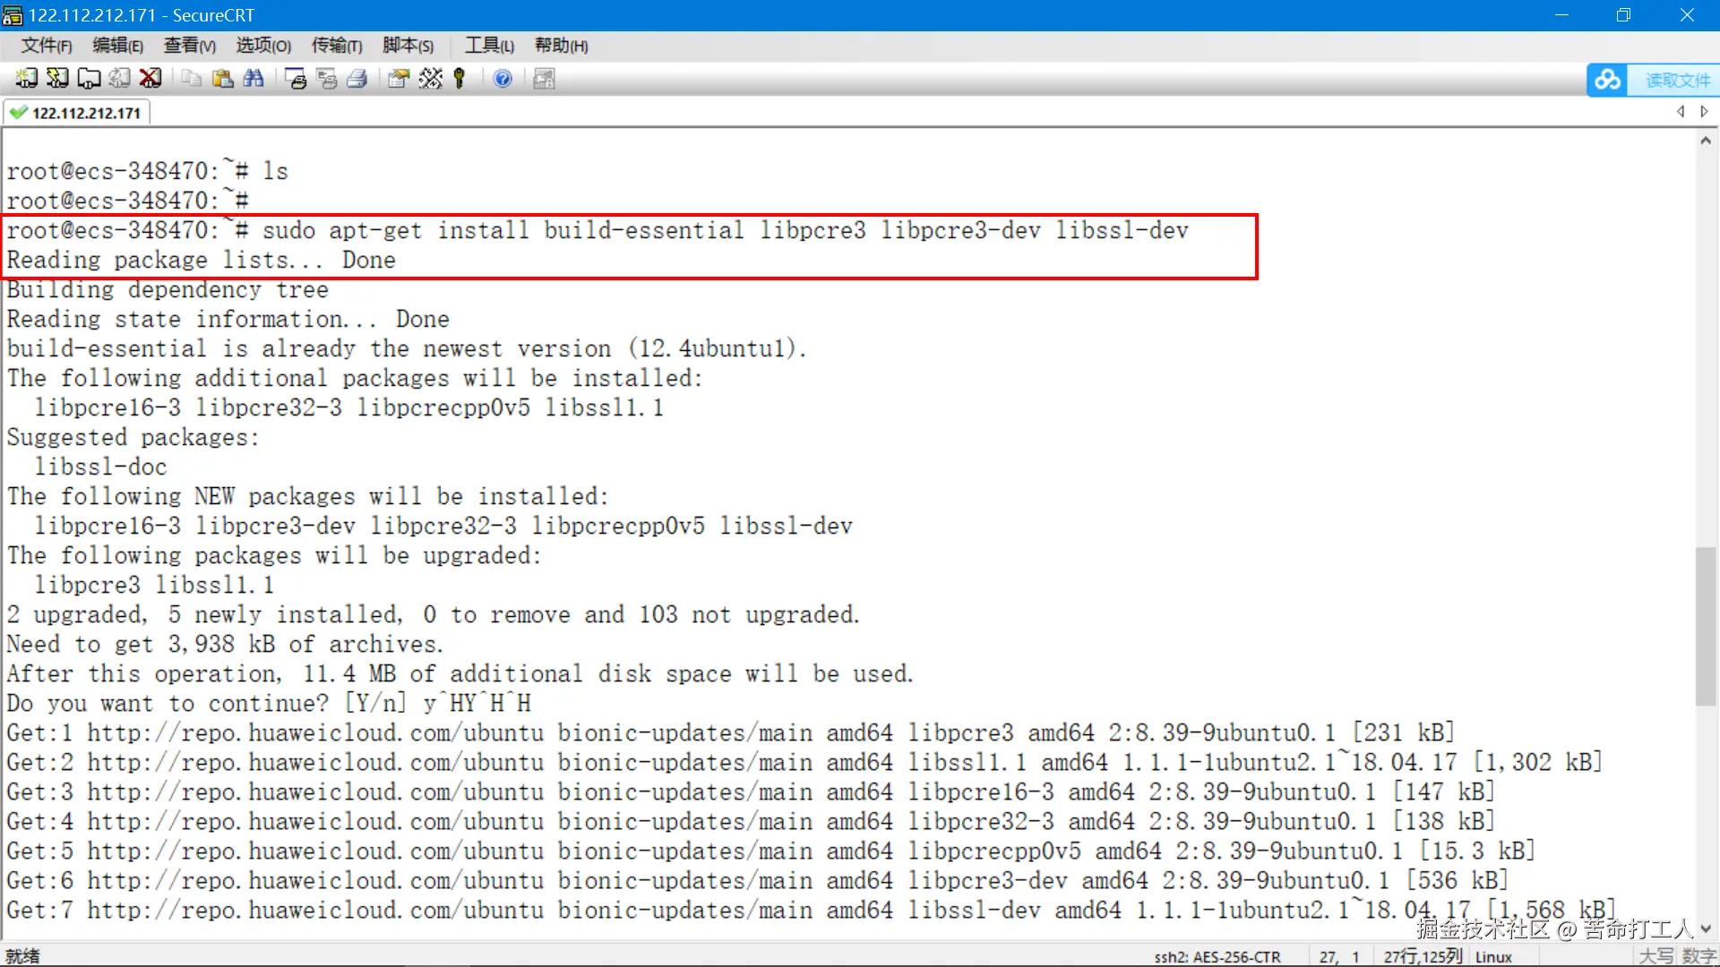Click the 读取文件 button
Screen dimensions: 1720x967
pos(1677,81)
